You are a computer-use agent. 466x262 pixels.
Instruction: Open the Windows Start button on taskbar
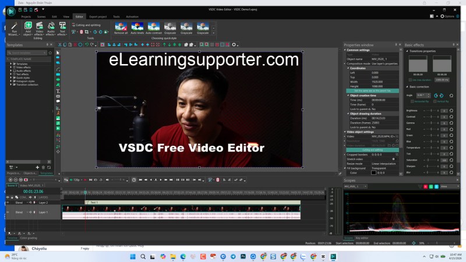click(133, 256)
